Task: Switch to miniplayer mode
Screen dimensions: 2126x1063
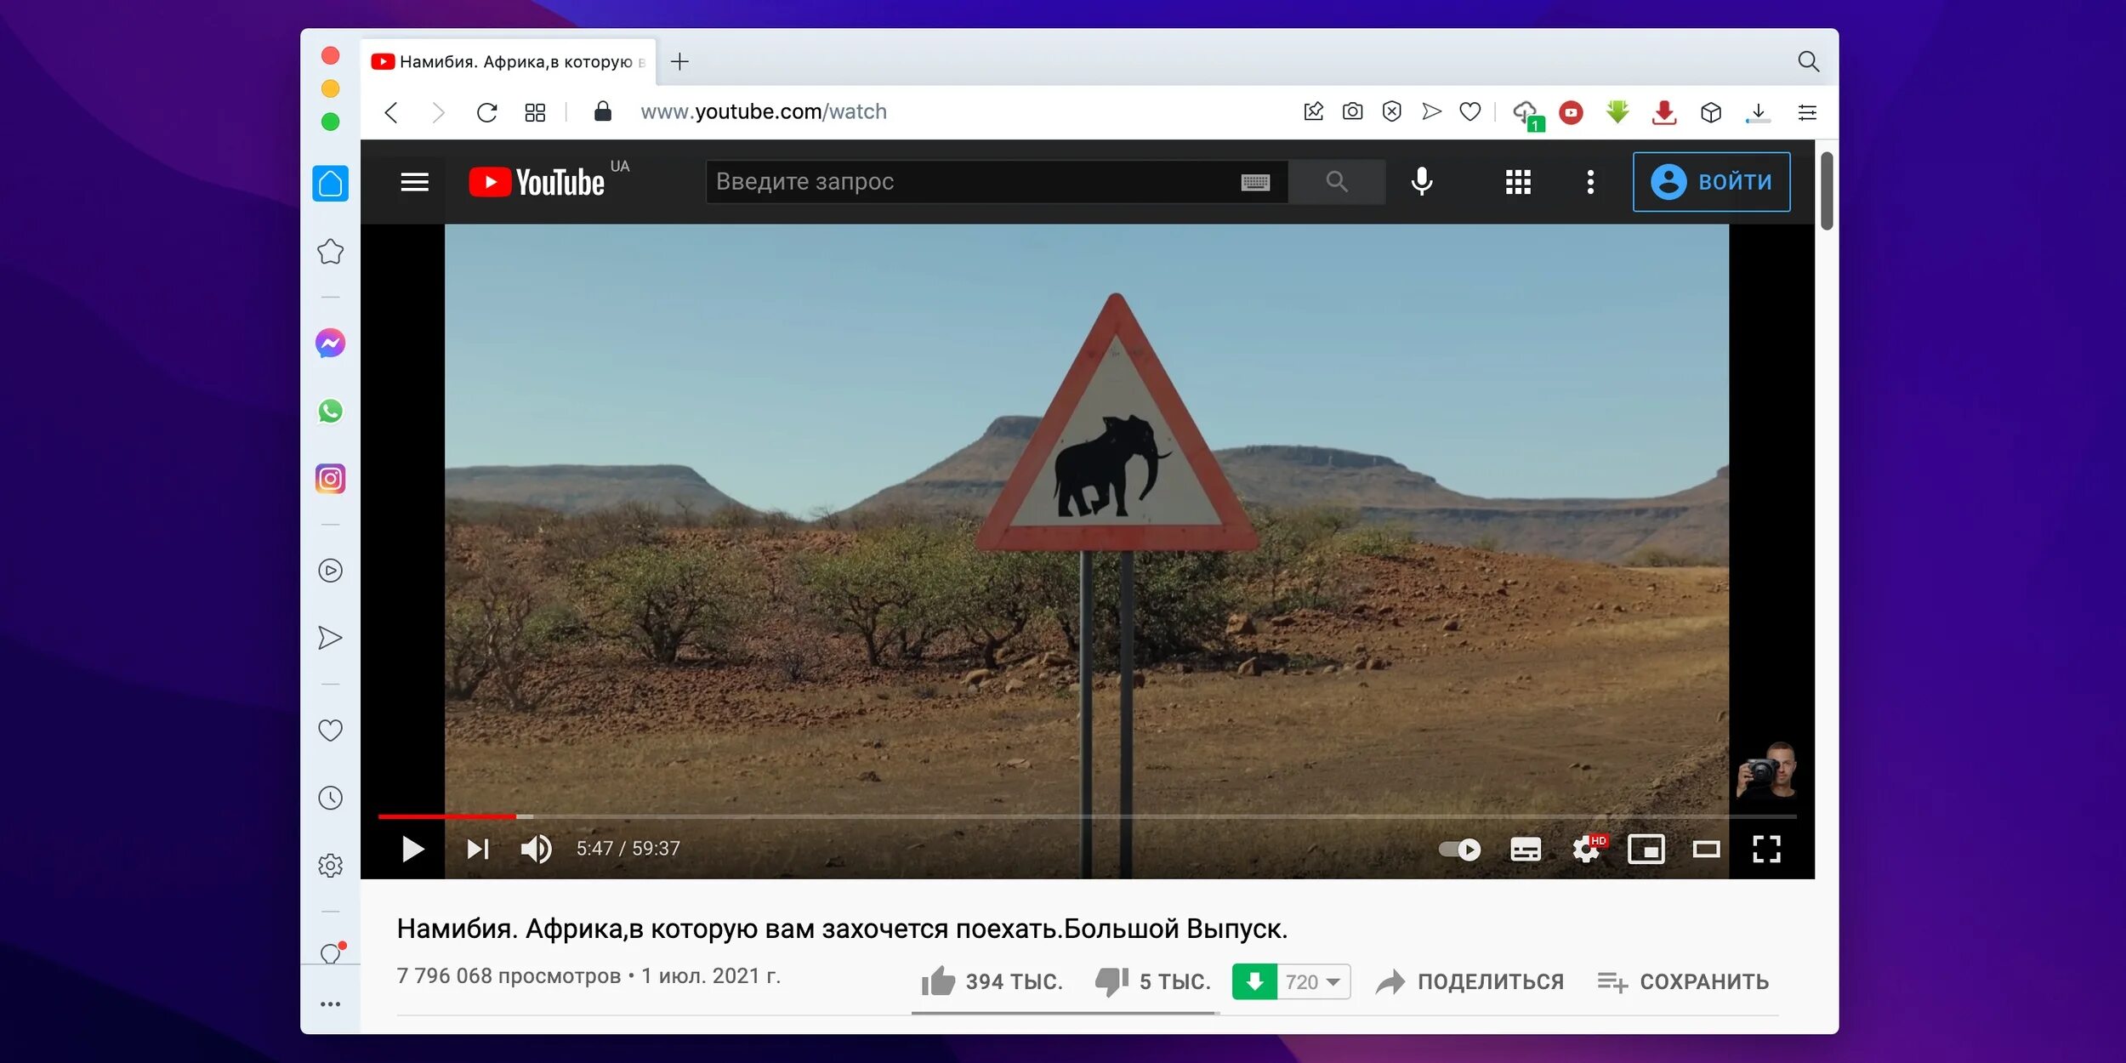Action: [1646, 849]
